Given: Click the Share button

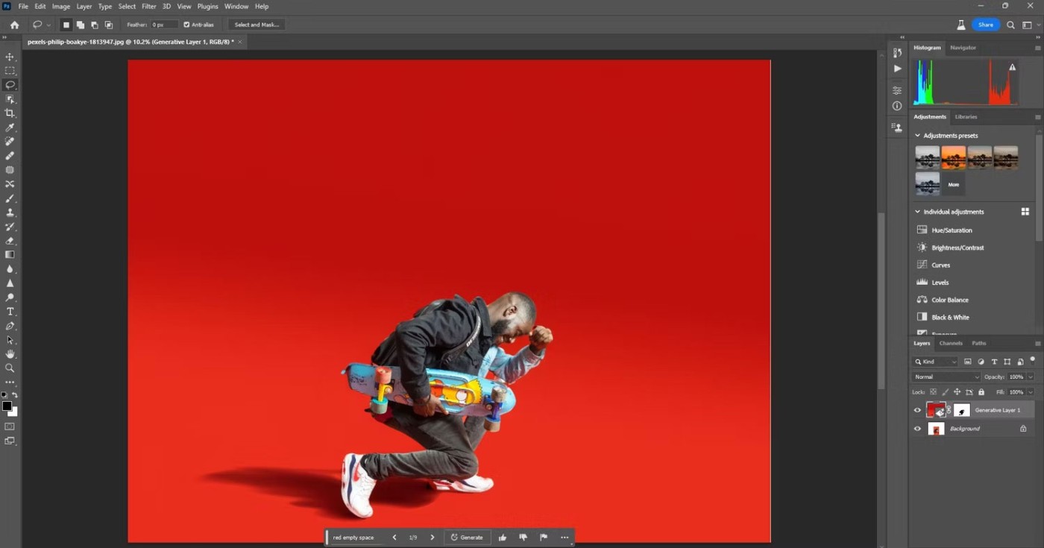Looking at the screenshot, I should pos(986,25).
